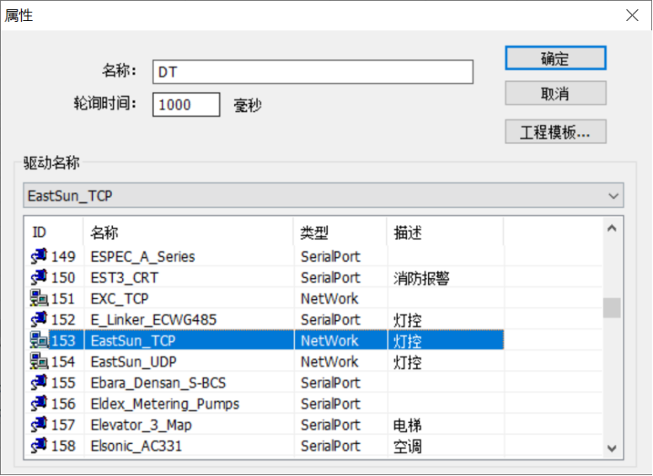Click the network icon for row 153

(x=39, y=340)
